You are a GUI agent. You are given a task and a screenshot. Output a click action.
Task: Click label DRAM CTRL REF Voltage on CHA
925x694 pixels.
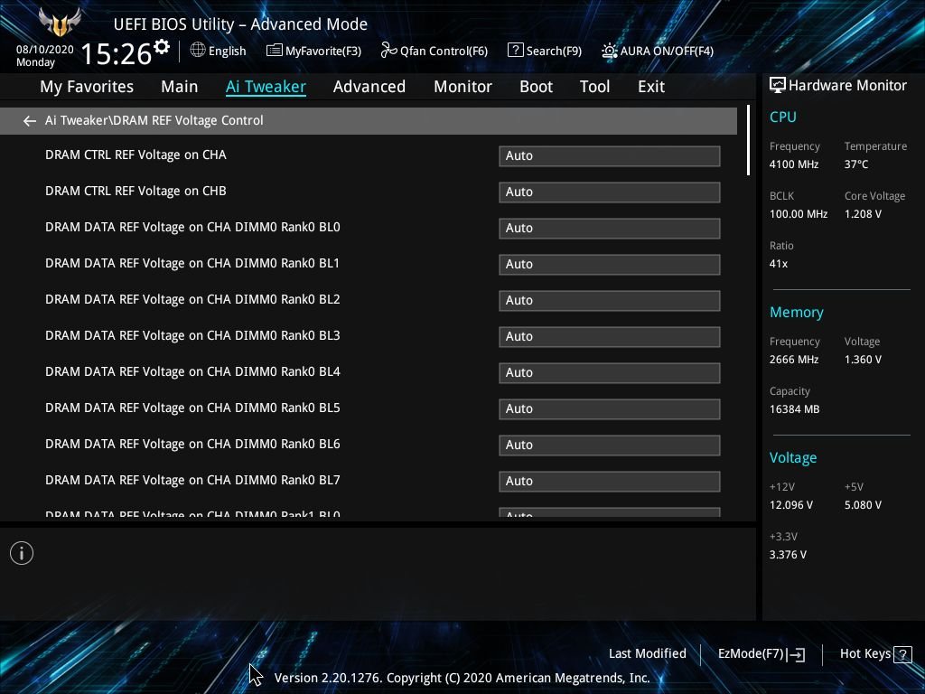135,155
